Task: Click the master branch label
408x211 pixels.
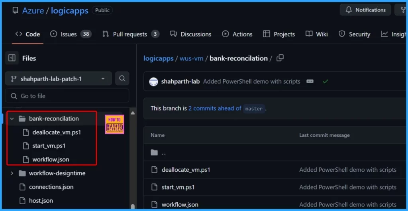Action: pyautogui.click(x=254, y=109)
